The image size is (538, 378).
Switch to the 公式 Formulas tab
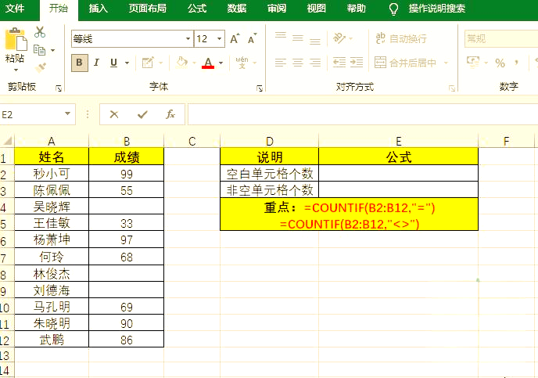(197, 9)
